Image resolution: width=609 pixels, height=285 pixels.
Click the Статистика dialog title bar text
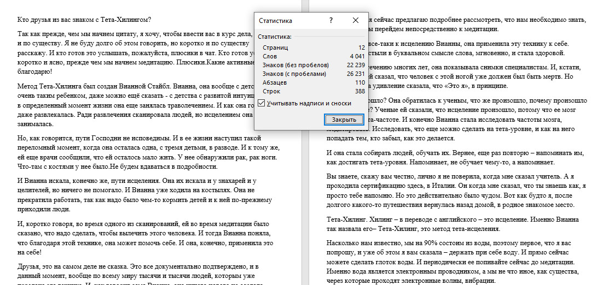coord(275,21)
